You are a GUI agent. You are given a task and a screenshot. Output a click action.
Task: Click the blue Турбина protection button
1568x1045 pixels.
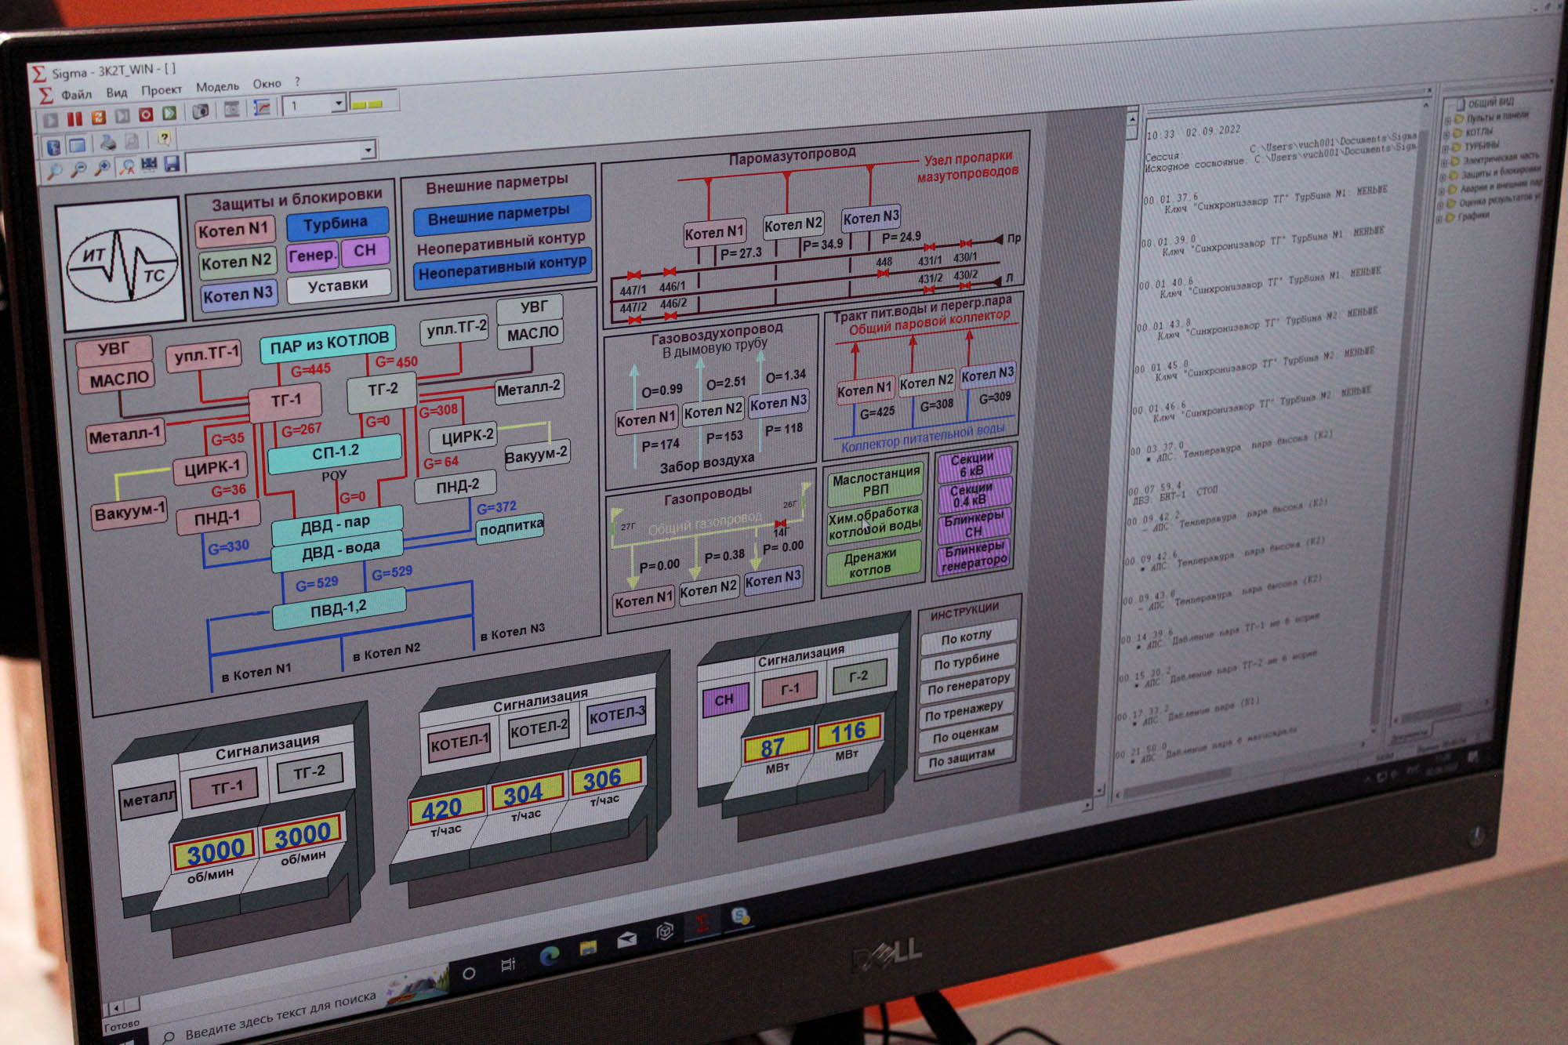[x=337, y=224]
